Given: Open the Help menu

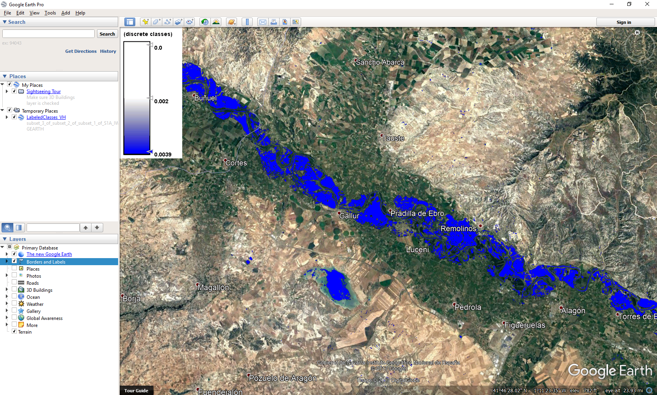Looking at the screenshot, I should pos(80,13).
